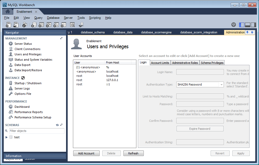Image resolution: width=259 pixels, height=165 pixels.
Task: Select the (!) <anonymous> account row
Action: (105, 67)
